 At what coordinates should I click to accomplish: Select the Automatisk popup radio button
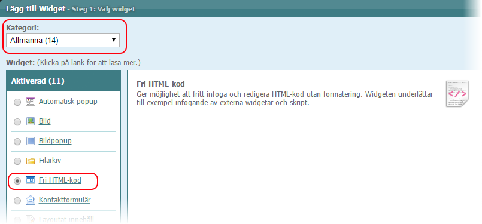pyautogui.click(x=17, y=102)
